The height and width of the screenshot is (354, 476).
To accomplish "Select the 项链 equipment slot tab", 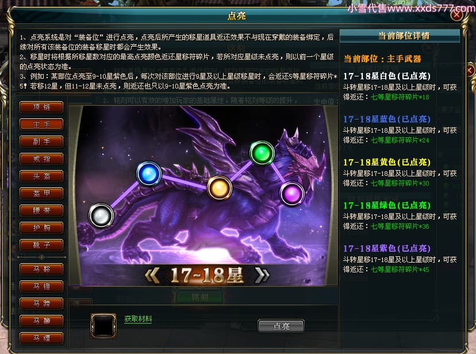I will point(41,107).
